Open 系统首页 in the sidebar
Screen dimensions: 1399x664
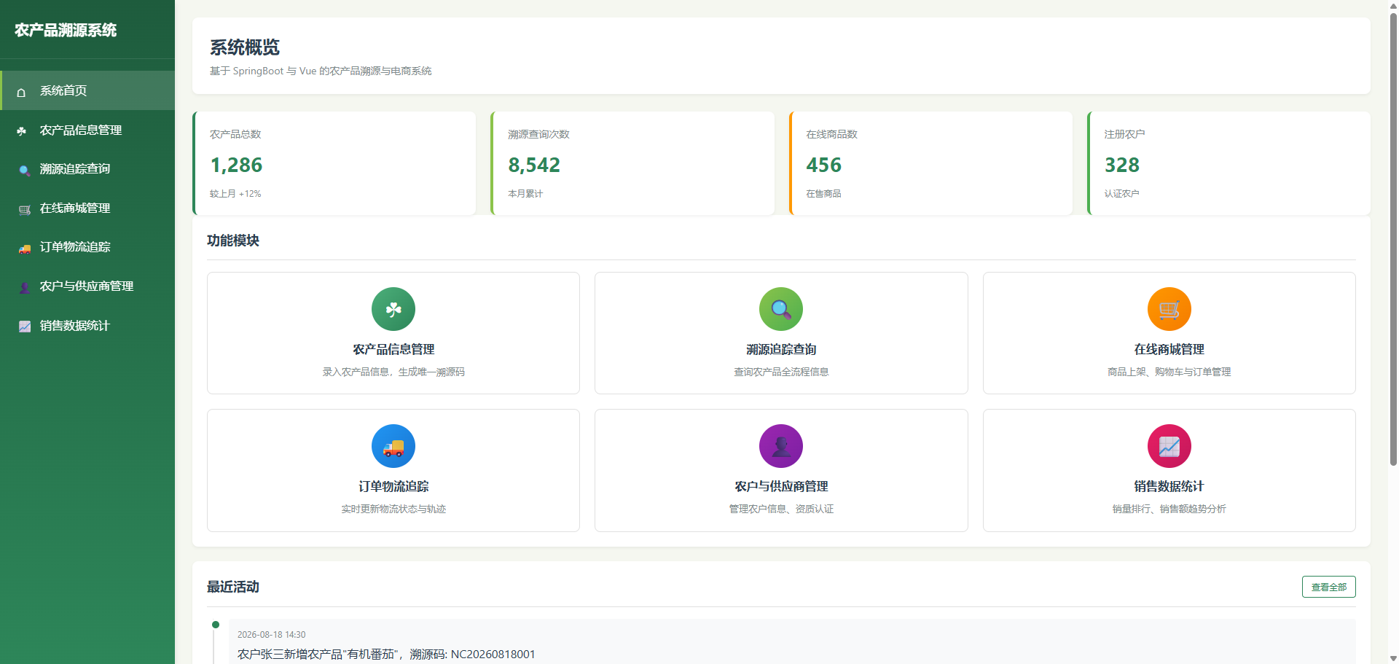pos(87,90)
